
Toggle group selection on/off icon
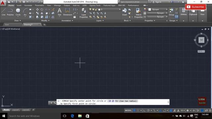pyautogui.click(x=177, y=17)
